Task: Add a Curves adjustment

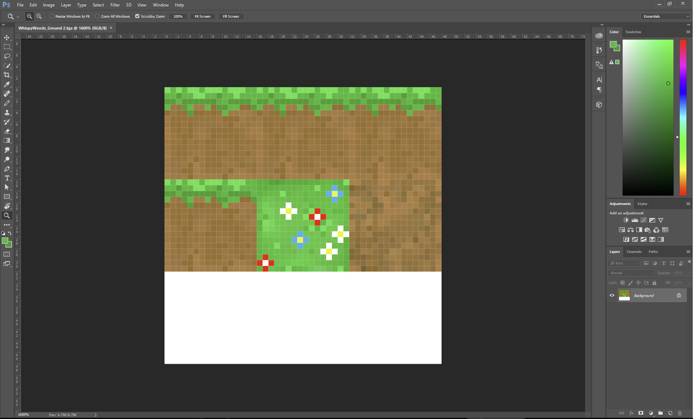Action: tap(643, 220)
